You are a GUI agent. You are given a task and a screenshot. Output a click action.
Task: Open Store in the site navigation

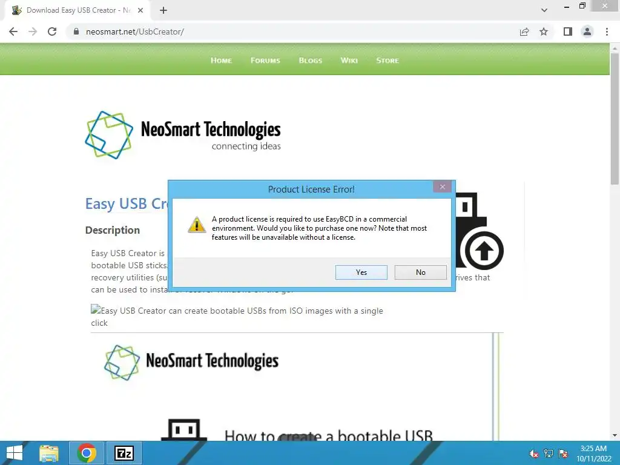387,61
